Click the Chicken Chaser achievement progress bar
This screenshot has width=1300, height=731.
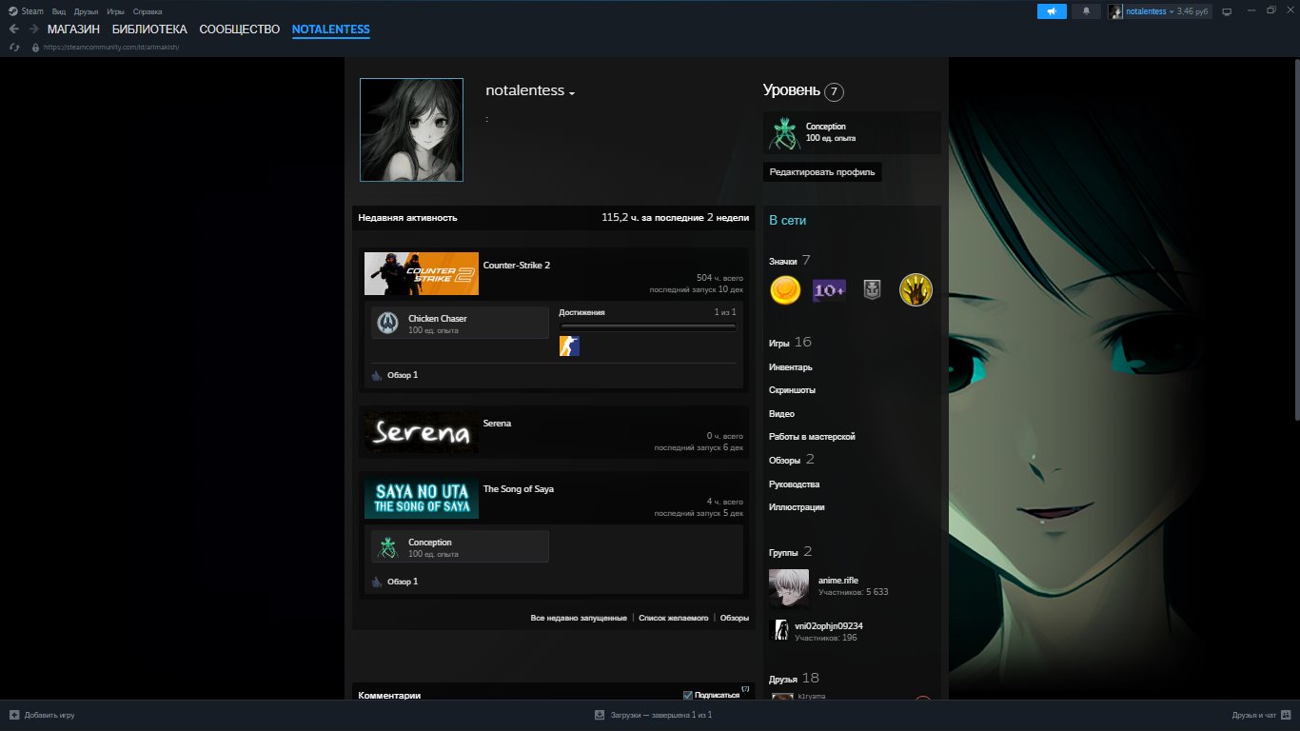pyautogui.click(x=648, y=326)
